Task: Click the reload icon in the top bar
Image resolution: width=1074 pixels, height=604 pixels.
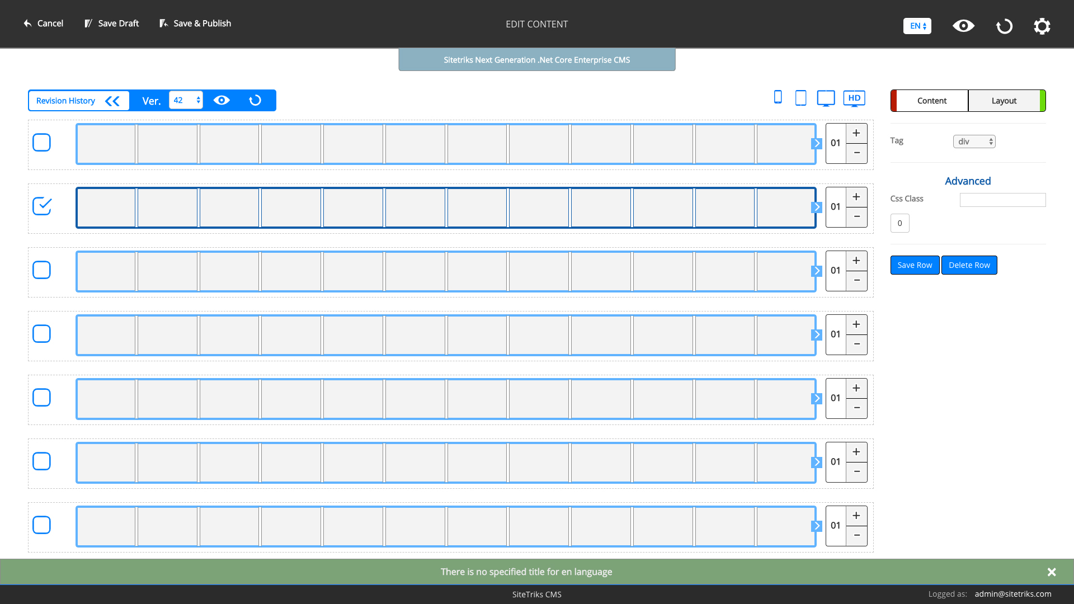Action: tap(1004, 26)
